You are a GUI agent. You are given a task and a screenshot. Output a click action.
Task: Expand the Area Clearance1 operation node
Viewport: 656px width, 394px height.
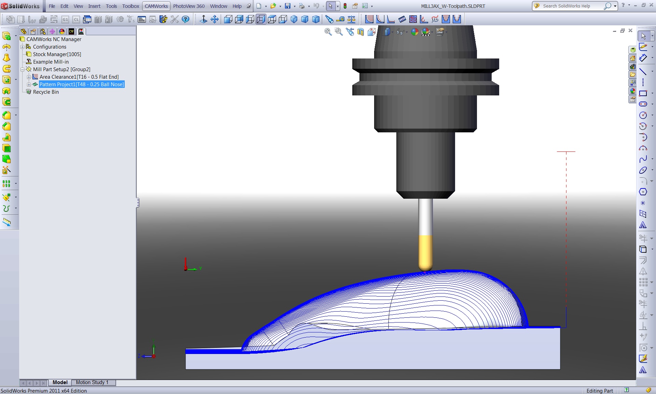29,77
